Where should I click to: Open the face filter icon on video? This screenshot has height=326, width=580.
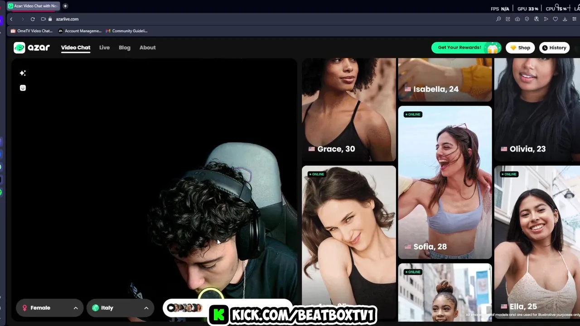[23, 88]
